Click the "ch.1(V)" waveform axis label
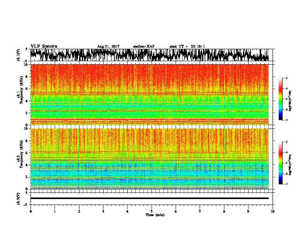 19,55
